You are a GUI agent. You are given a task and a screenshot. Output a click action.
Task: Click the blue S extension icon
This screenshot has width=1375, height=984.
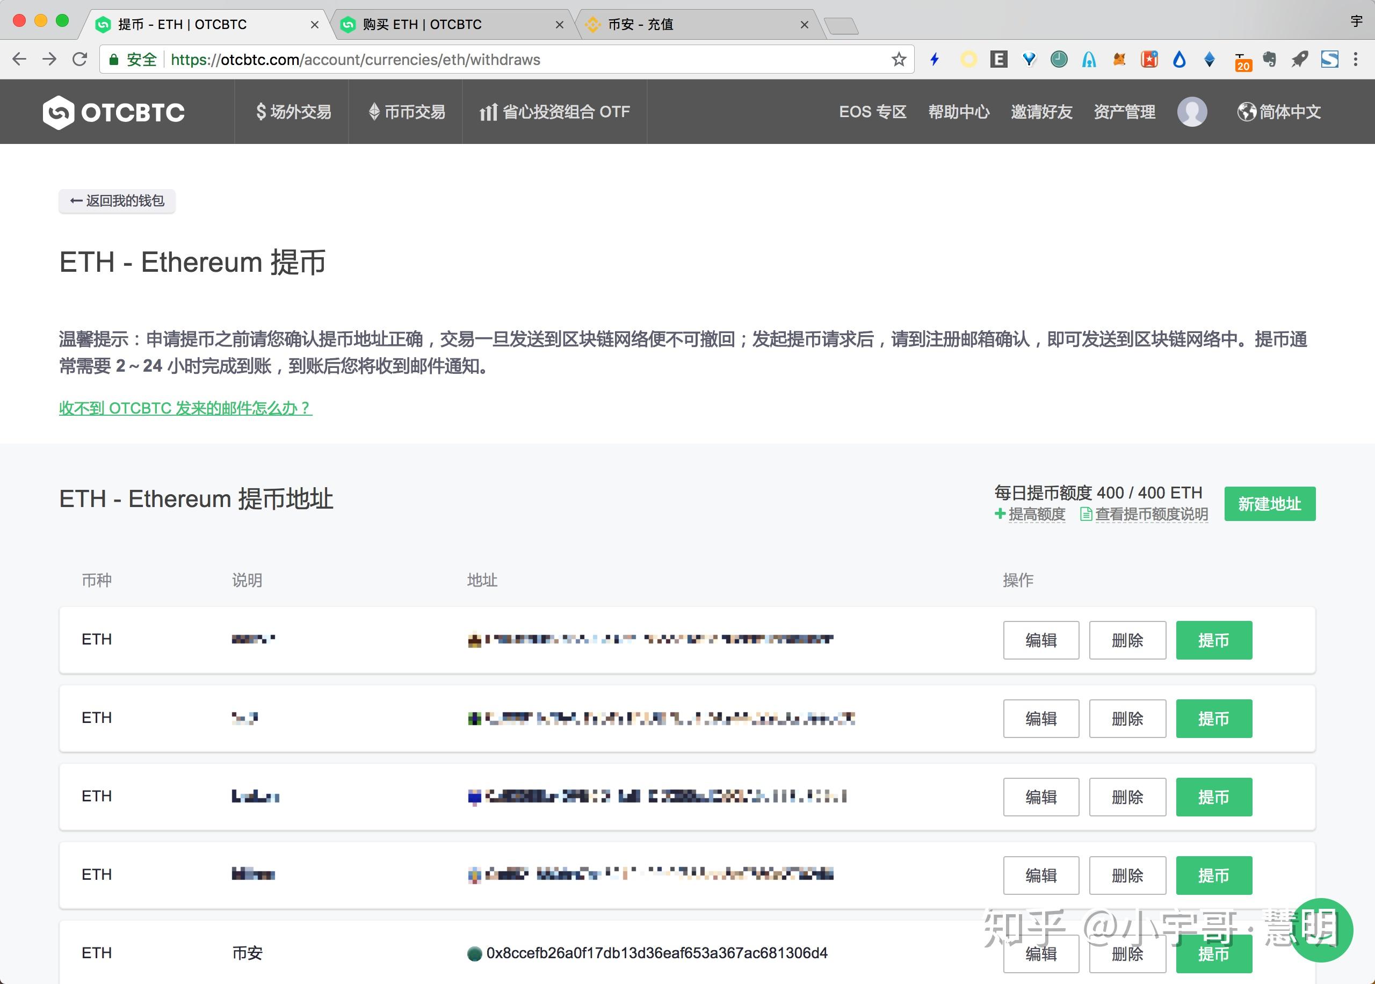pos(1329,60)
